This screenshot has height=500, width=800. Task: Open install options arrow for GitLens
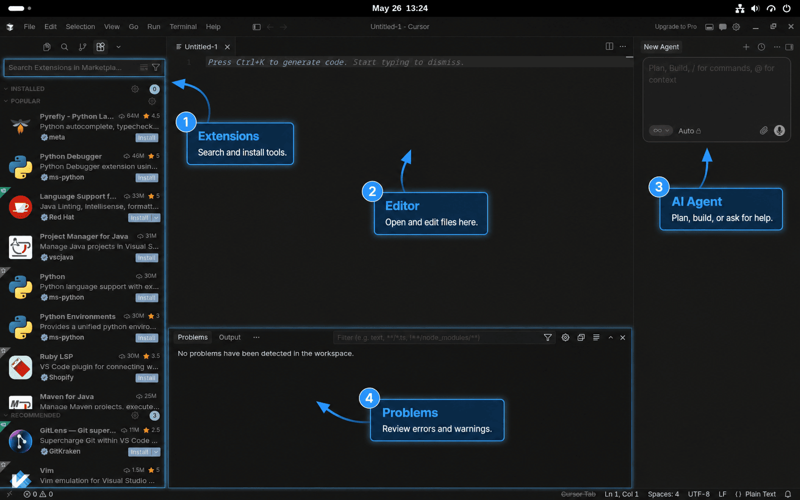click(156, 452)
